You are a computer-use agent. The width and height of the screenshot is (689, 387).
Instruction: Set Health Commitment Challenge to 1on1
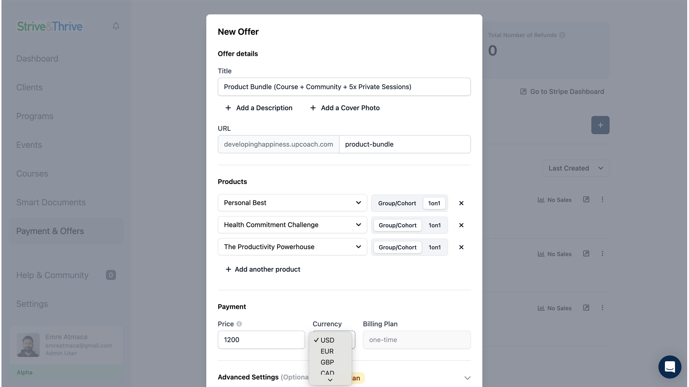pyautogui.click(x=434, y=225)
